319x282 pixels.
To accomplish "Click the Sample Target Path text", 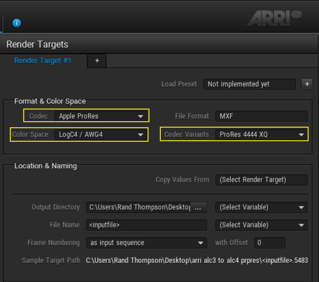I will click(x=197, y=260).
